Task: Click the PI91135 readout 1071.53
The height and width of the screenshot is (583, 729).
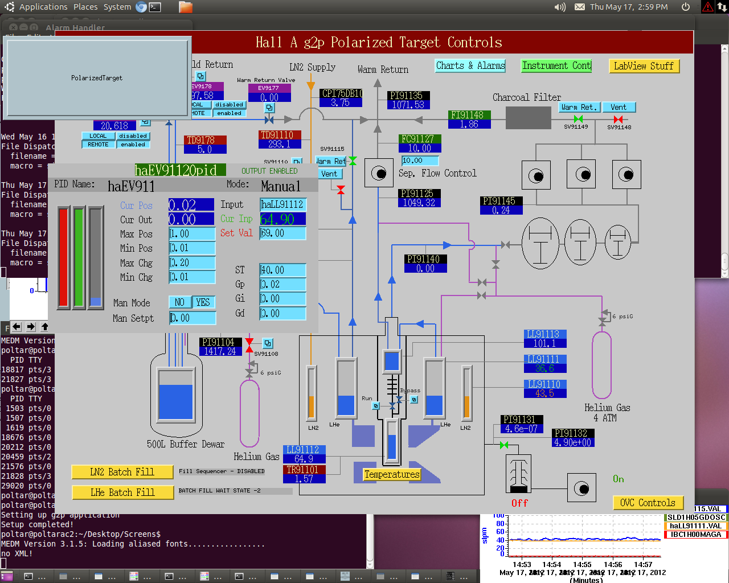Action: click(x=408, y=105)
